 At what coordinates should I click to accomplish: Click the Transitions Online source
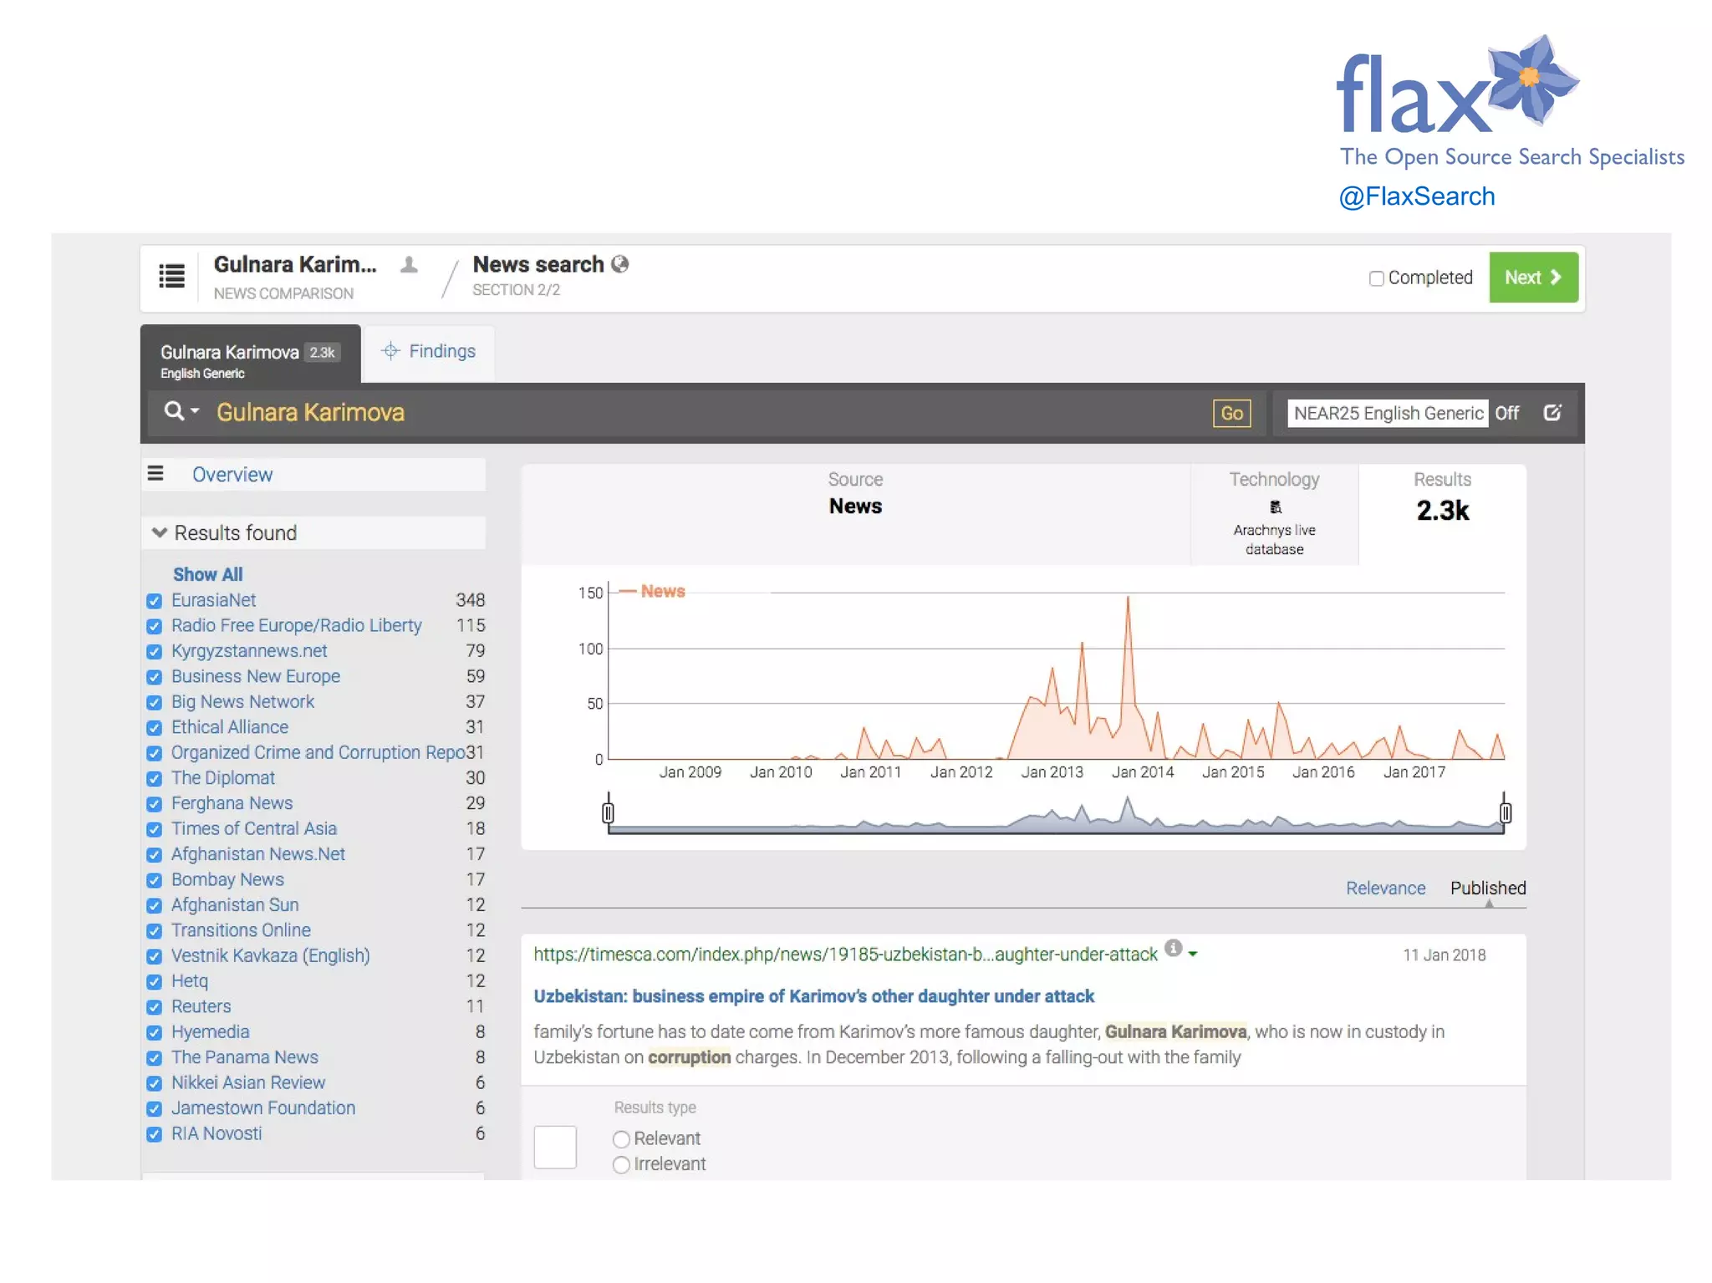pos(241,930)
